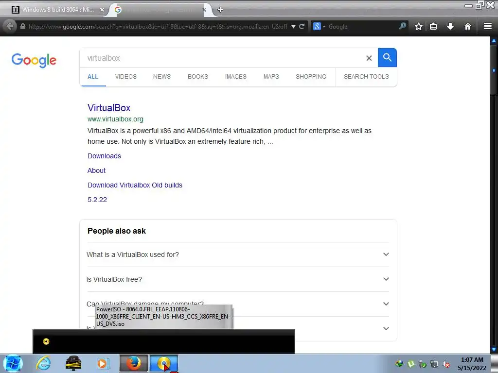
Task: Click the www.virtualbox.org URL text
Action: (x=115, y=119)
